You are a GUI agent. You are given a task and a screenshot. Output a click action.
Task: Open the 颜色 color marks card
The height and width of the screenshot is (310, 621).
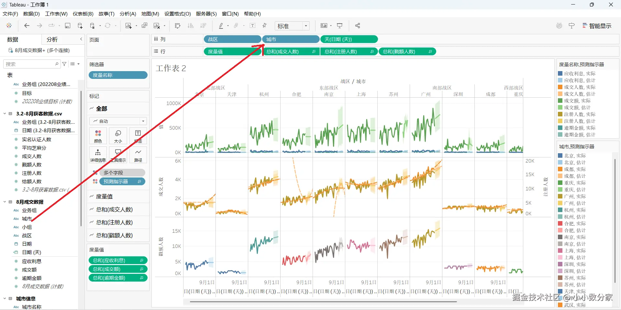98,136
